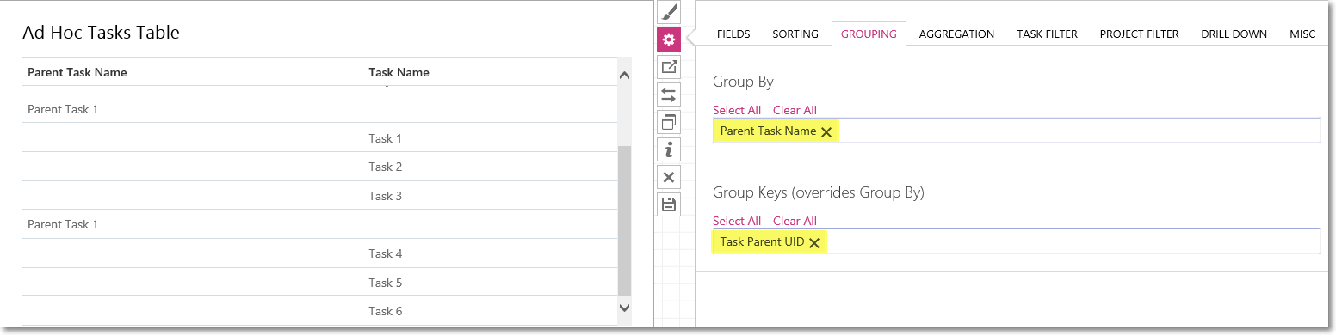Open the paintbrush style icon
1336x335 pixels.
[669, 11]
